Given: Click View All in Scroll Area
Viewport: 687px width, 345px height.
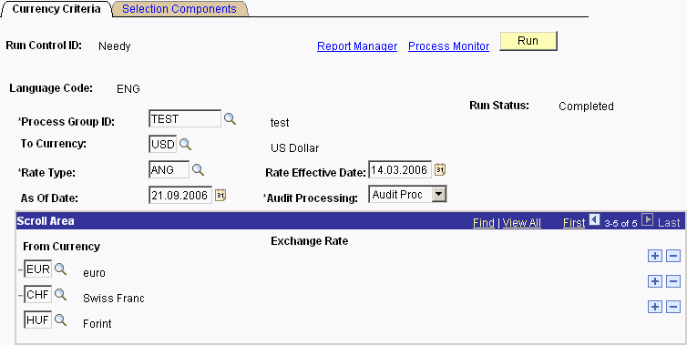Looking at the screenshot, I should [x=522, y=223].
